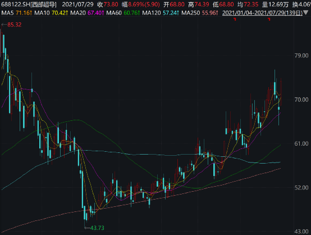This screenshot has height=235, width=311.
Task: Click the opening price 68.80 after 开
Action: (177, 4)
